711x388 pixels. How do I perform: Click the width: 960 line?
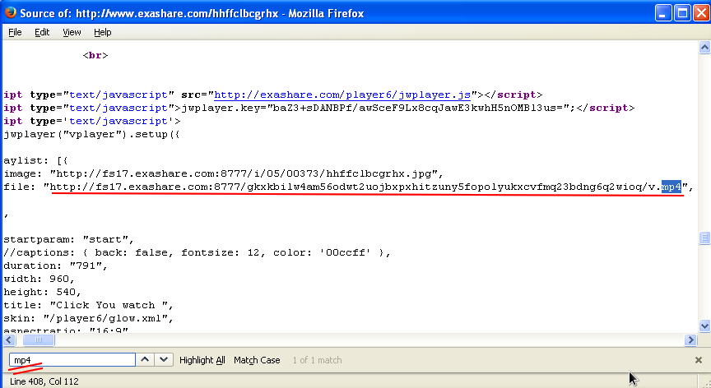[39, 279]
